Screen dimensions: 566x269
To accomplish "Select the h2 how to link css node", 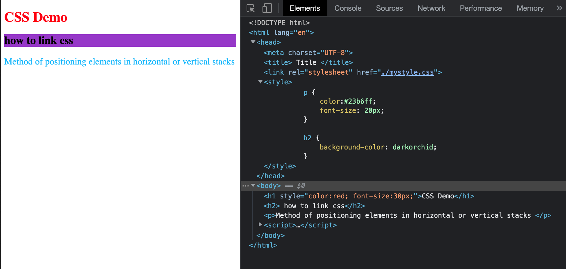I will coord(314,206).
